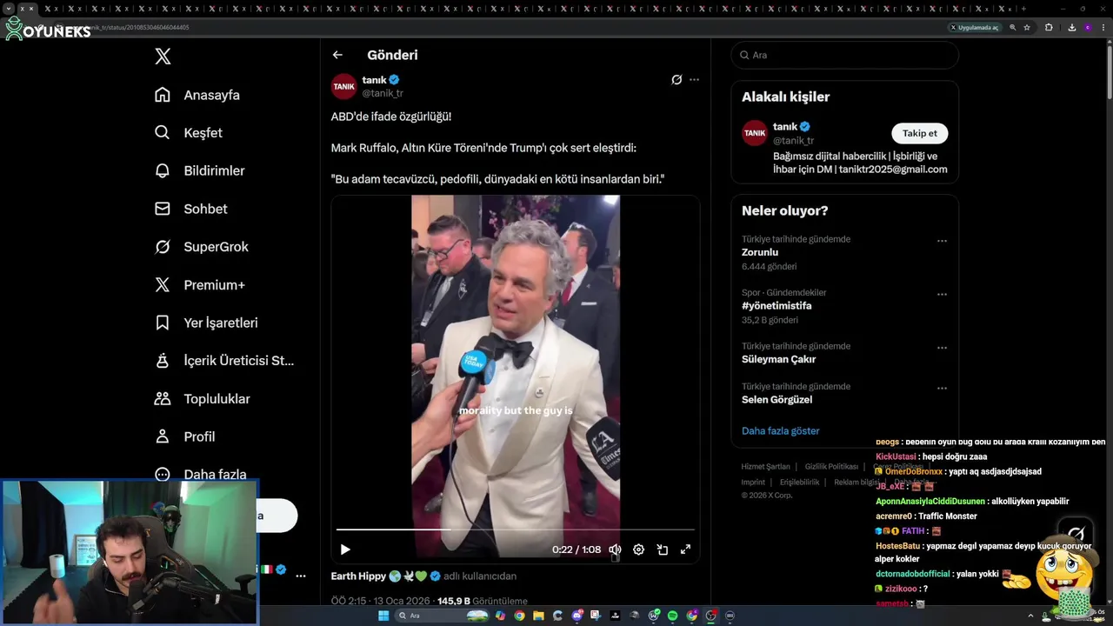This screenshot has width=1113, height=626.
Task: Go to Anasayfa in the sidebar
Action: point(197,95)
